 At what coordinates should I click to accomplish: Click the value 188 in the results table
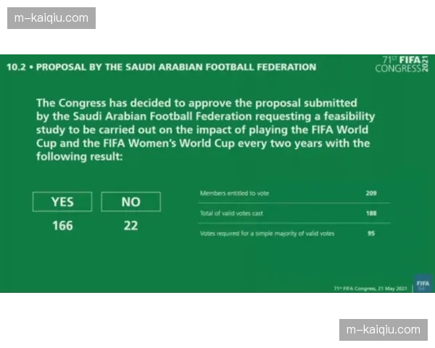pyautogui.click(x=371, y=214)
